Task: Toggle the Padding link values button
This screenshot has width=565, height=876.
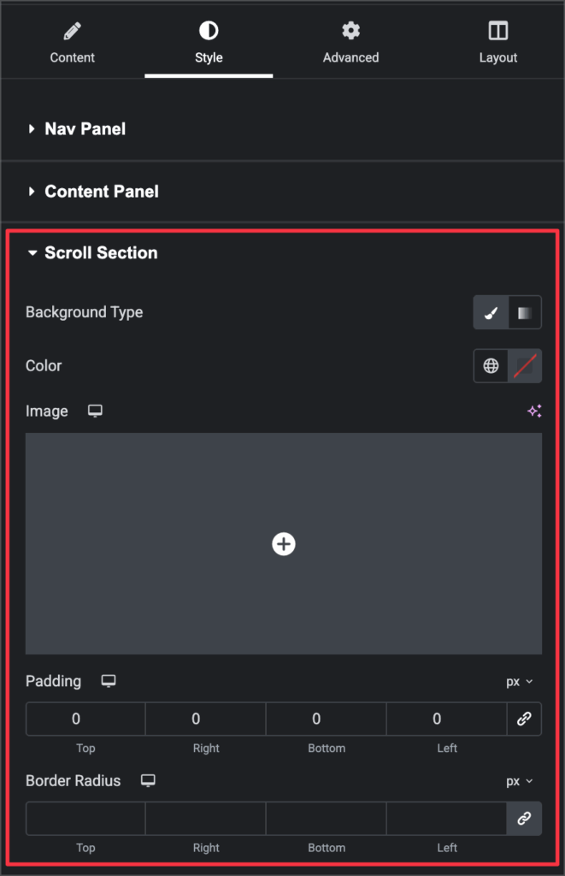Action: click(524, 719)
